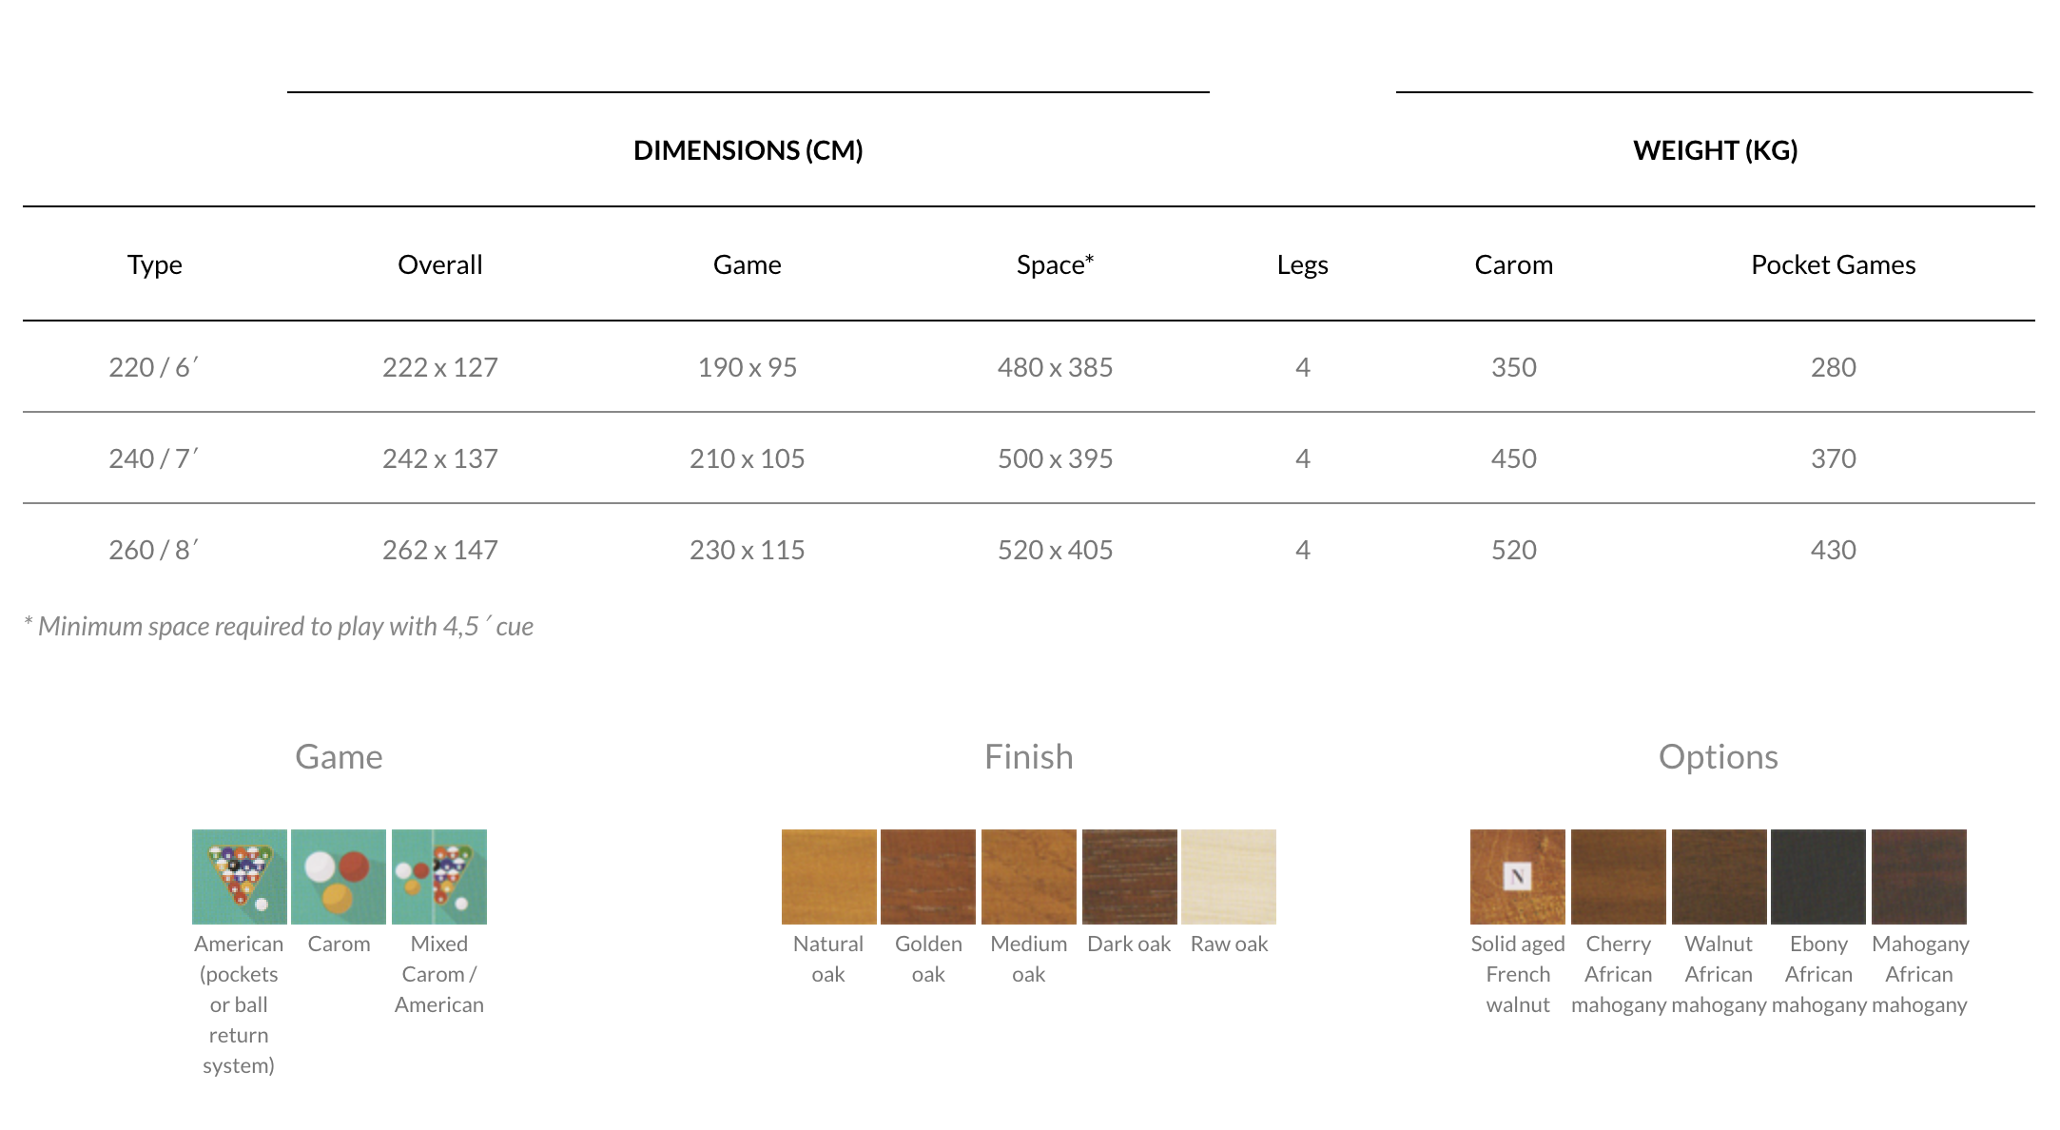Select the Natural oak finish swatch
The width and height of the screenshot is (2060, 1130).
pos(828,876)
